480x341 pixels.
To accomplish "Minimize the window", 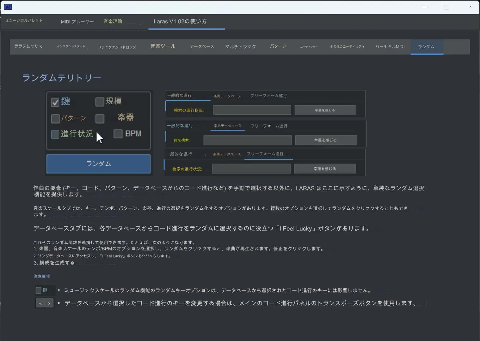I will pos(424,7).
